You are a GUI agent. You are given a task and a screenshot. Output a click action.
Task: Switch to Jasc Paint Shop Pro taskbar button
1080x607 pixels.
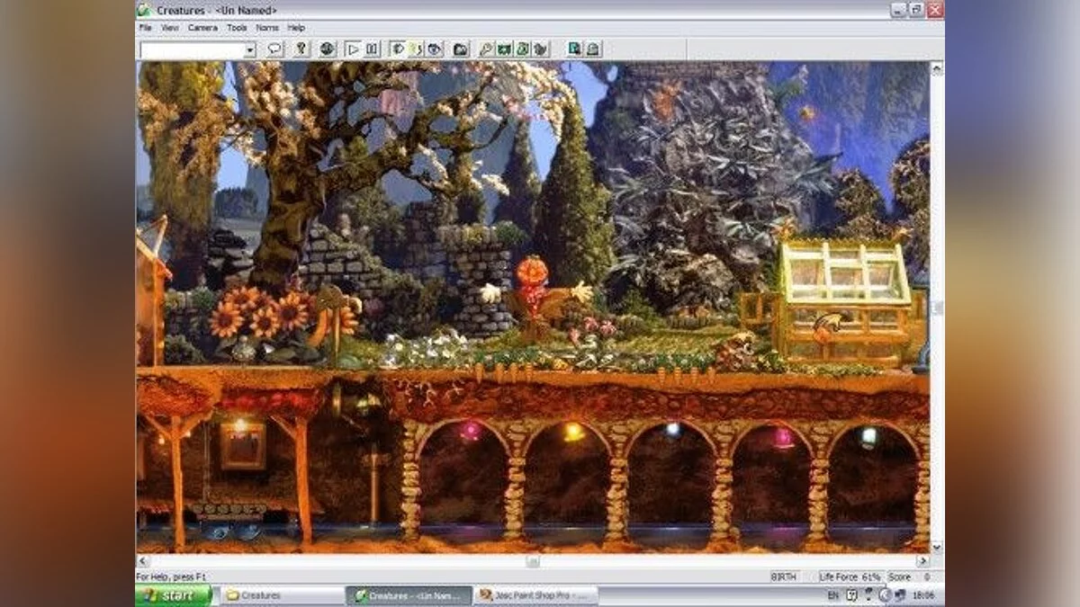535,595
